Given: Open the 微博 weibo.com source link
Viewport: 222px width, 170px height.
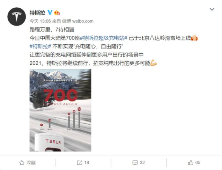Looking at the screenshot, I should pos(78,21).
